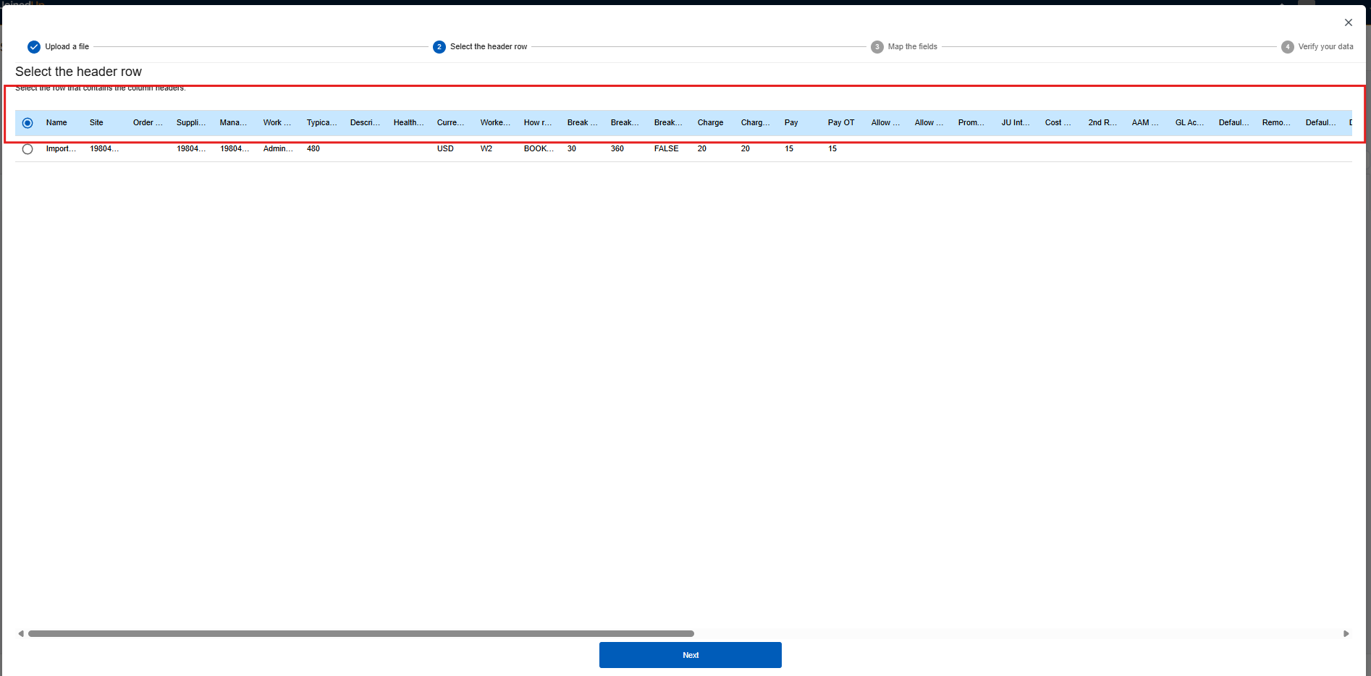The height and width of the screenshot is (676, 1371).
Task: Close the import dialog
Action: tap(1349, 22)
